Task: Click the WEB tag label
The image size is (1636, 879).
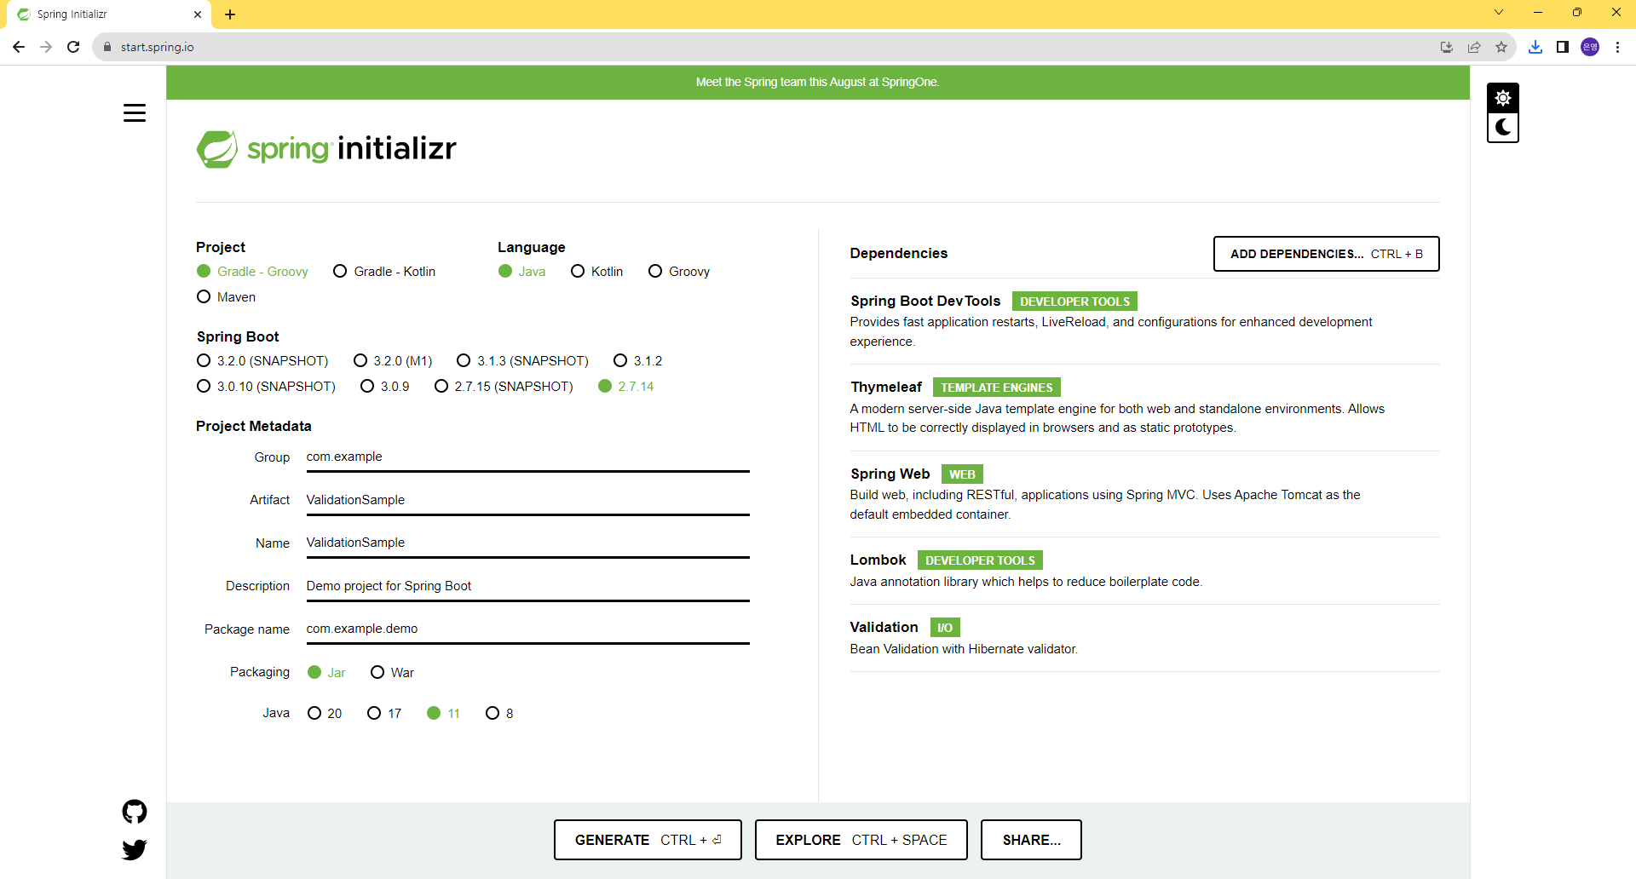Action: [962, 474]
